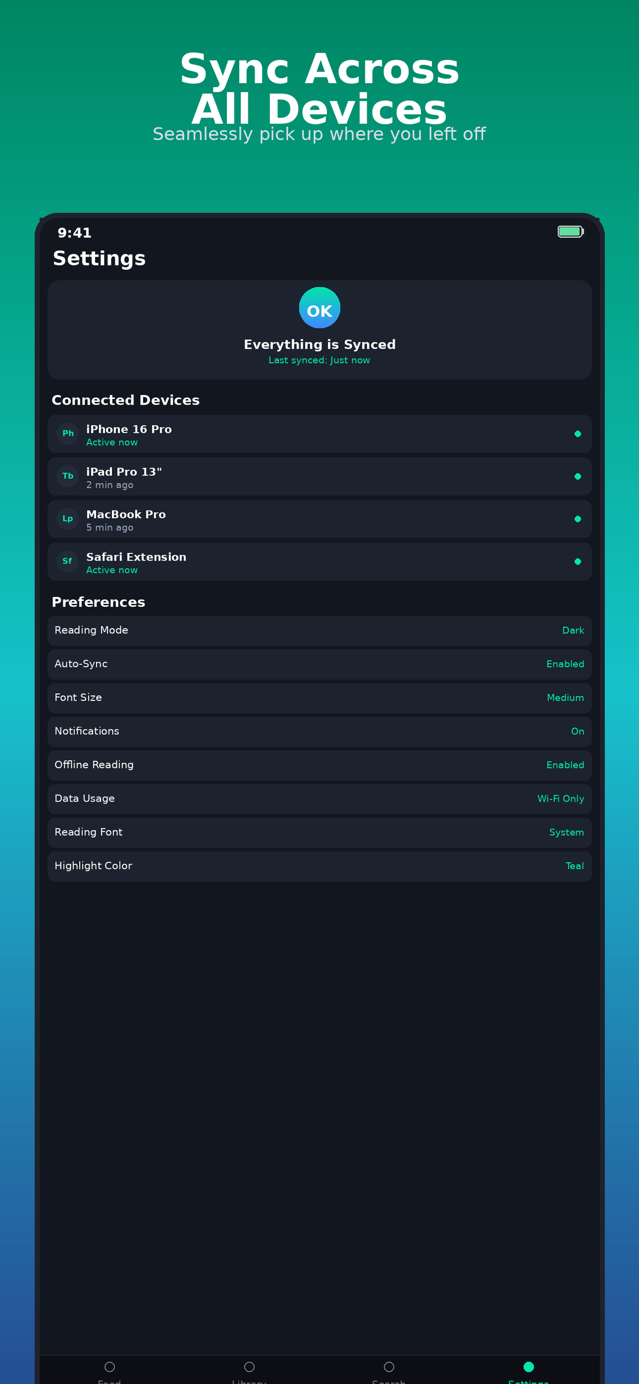Screen dimensions: 639x1384
Task: Click the battery icon in status bar
Action: 570,232
